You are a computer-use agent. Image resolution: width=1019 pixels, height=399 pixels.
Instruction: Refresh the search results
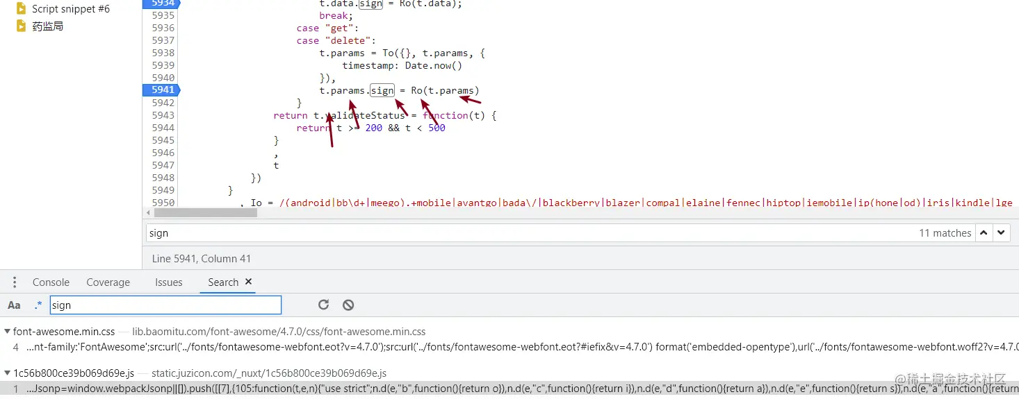(x=323, y=305)
